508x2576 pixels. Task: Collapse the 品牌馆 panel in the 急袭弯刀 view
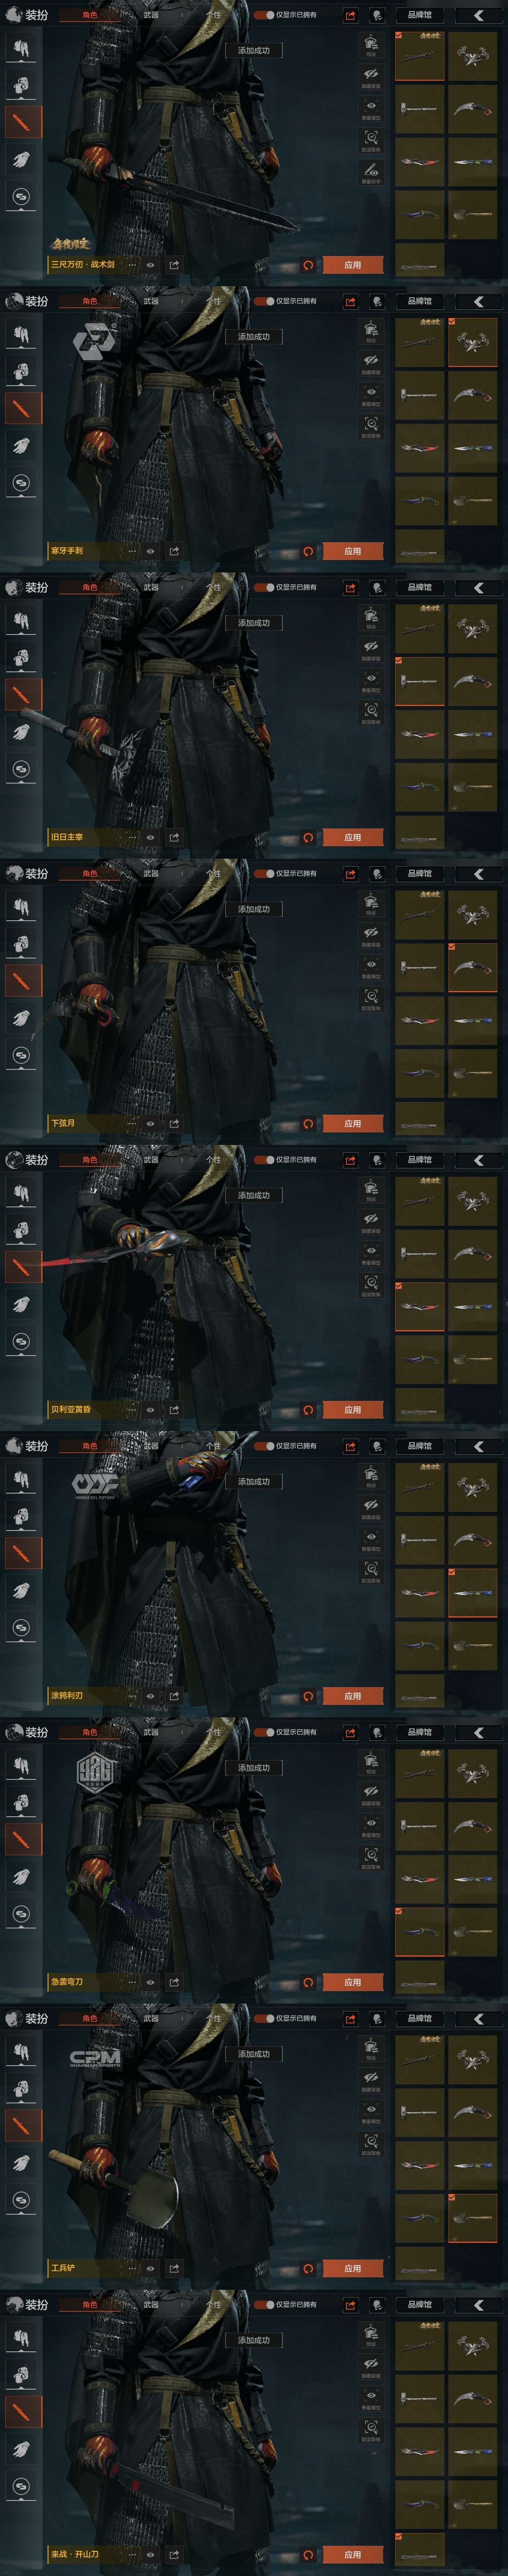point(479,1733)
